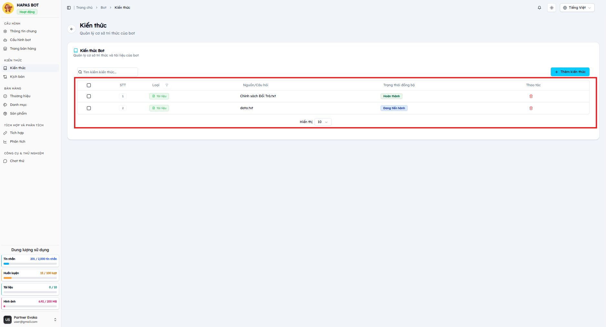Screen dimensions: 606x327
Task: Click the Huấn luyện usage progress bar
Action: click(30, 278)
